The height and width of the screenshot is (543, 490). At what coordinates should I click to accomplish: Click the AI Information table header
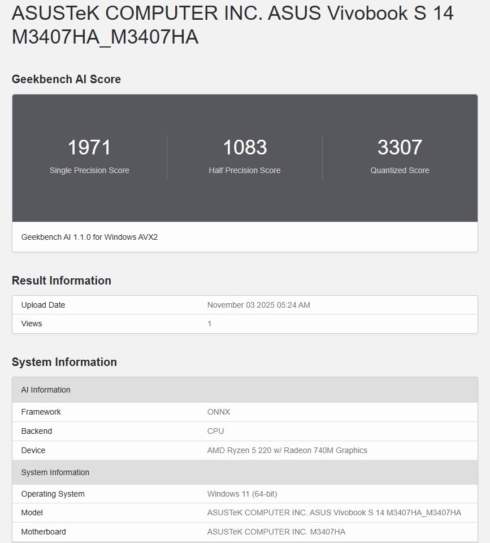tap(245, 390)
